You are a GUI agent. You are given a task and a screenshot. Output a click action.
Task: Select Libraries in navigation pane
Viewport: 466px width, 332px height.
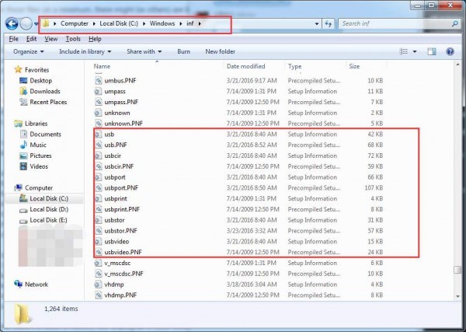pos(36,124)
